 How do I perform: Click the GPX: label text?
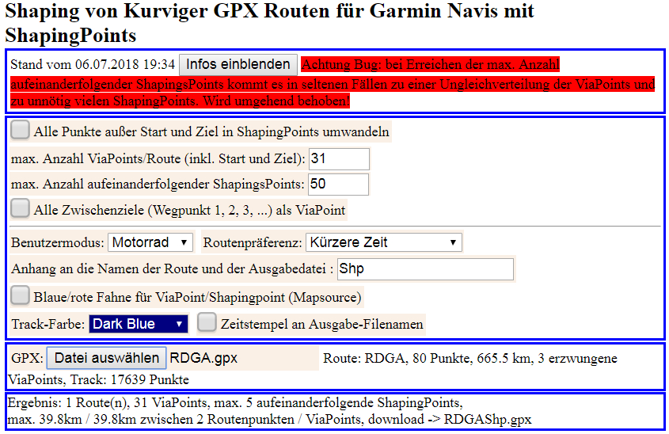point(26,359)
